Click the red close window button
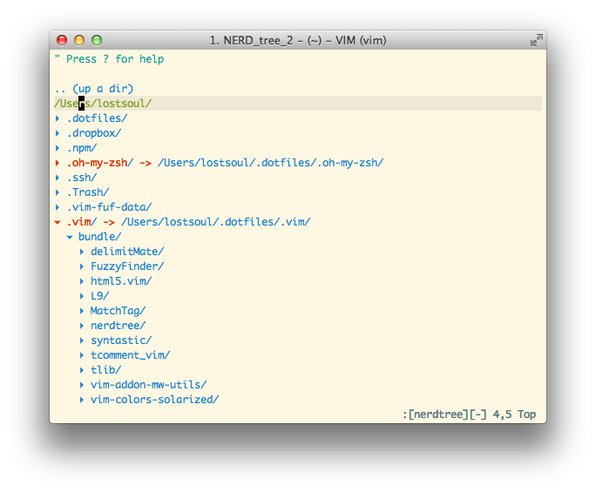The height and width of the screenshot is (492, 596). coord(62,40)
